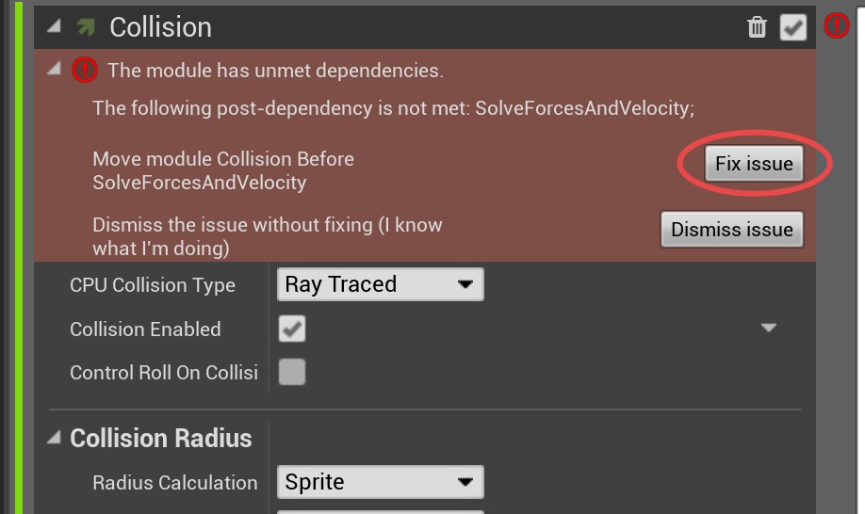865x514 pixels.
Task: Click the Control Roll On Collision label
Action: click(163, 373)
